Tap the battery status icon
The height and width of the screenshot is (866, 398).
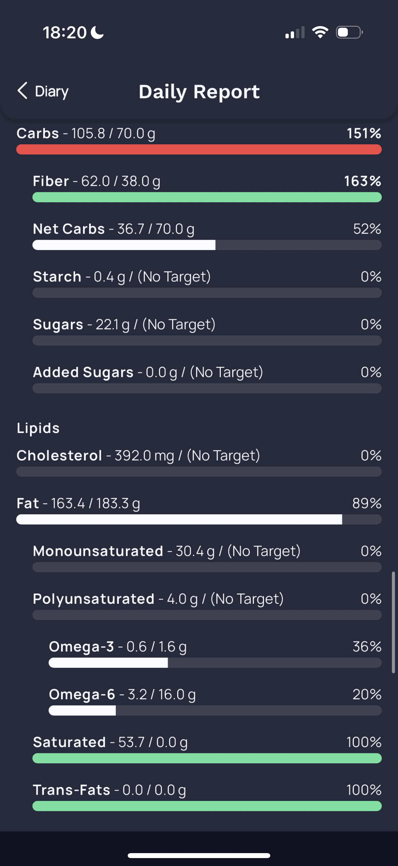(x=349, y=32)
